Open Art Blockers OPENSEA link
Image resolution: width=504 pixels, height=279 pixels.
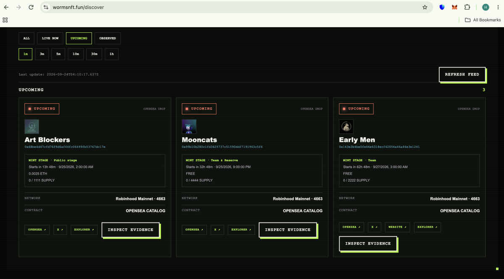click(37, 230)
